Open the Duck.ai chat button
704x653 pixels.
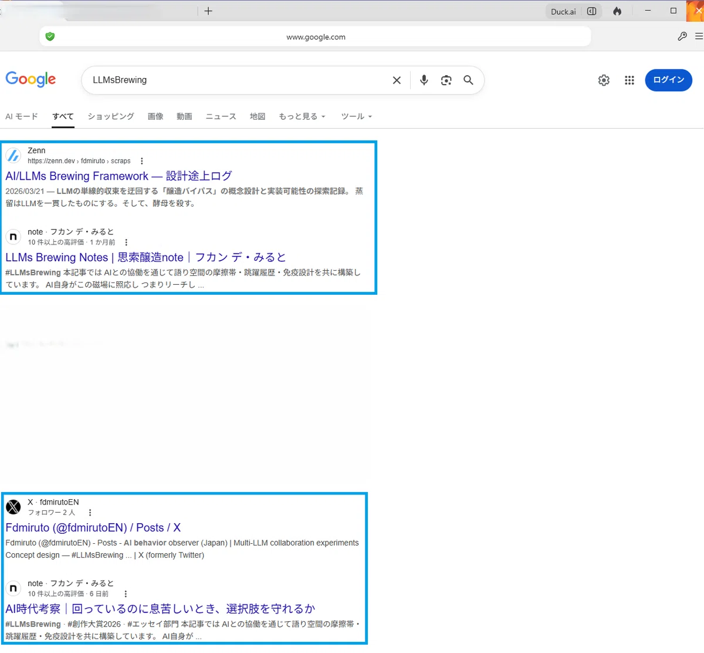[563, 11]
